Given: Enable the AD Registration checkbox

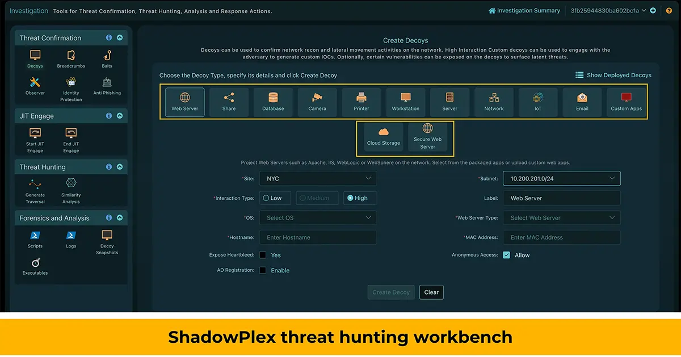Looking at the screenshot, I should point(263,270).
